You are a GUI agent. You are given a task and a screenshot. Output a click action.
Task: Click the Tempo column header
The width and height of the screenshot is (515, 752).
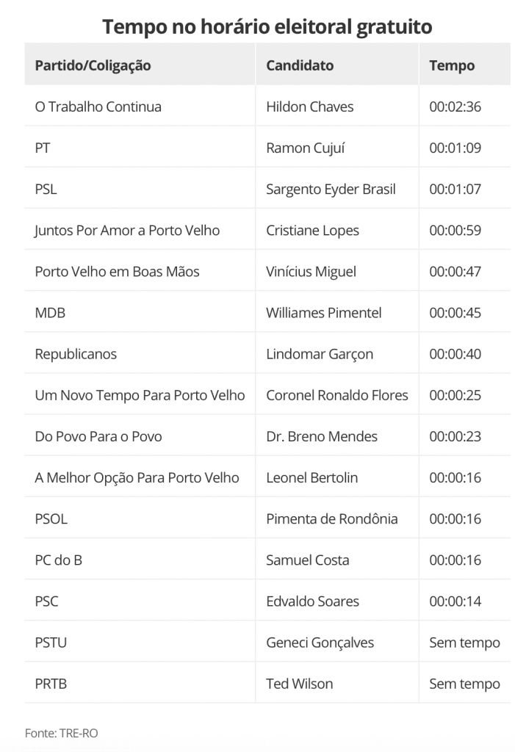tap(452, 65)
